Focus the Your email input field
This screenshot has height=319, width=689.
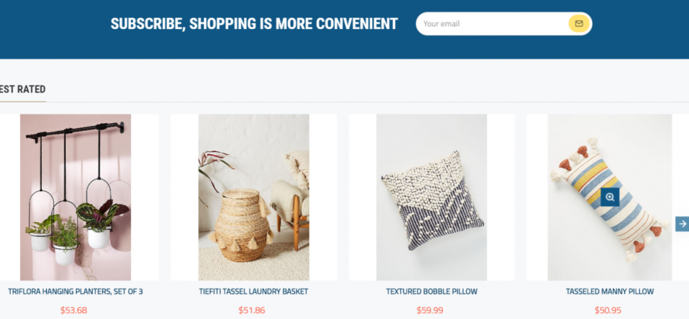coord(492,24)
